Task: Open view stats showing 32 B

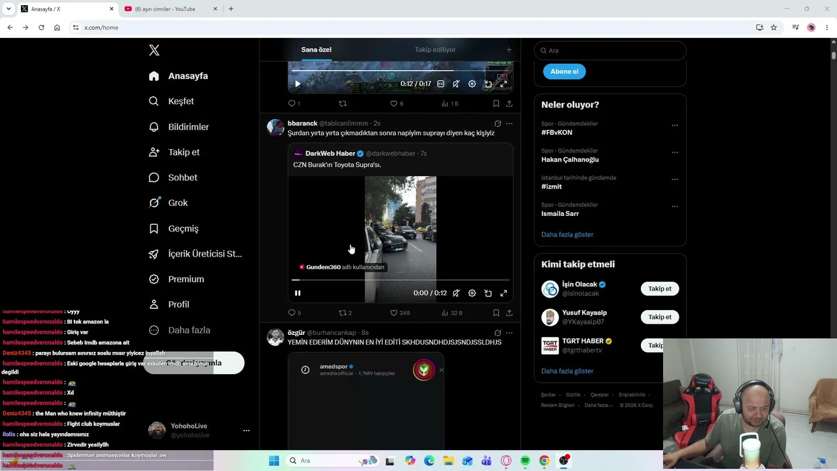Action: point(452,313)
